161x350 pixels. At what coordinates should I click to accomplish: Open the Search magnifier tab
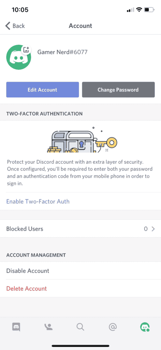(x=80, y=327)
